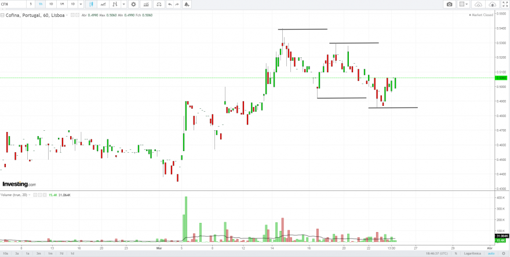Open the time interval dropdown arrow
This screenshot has height=257, width=510.
(x=81, y=4)
